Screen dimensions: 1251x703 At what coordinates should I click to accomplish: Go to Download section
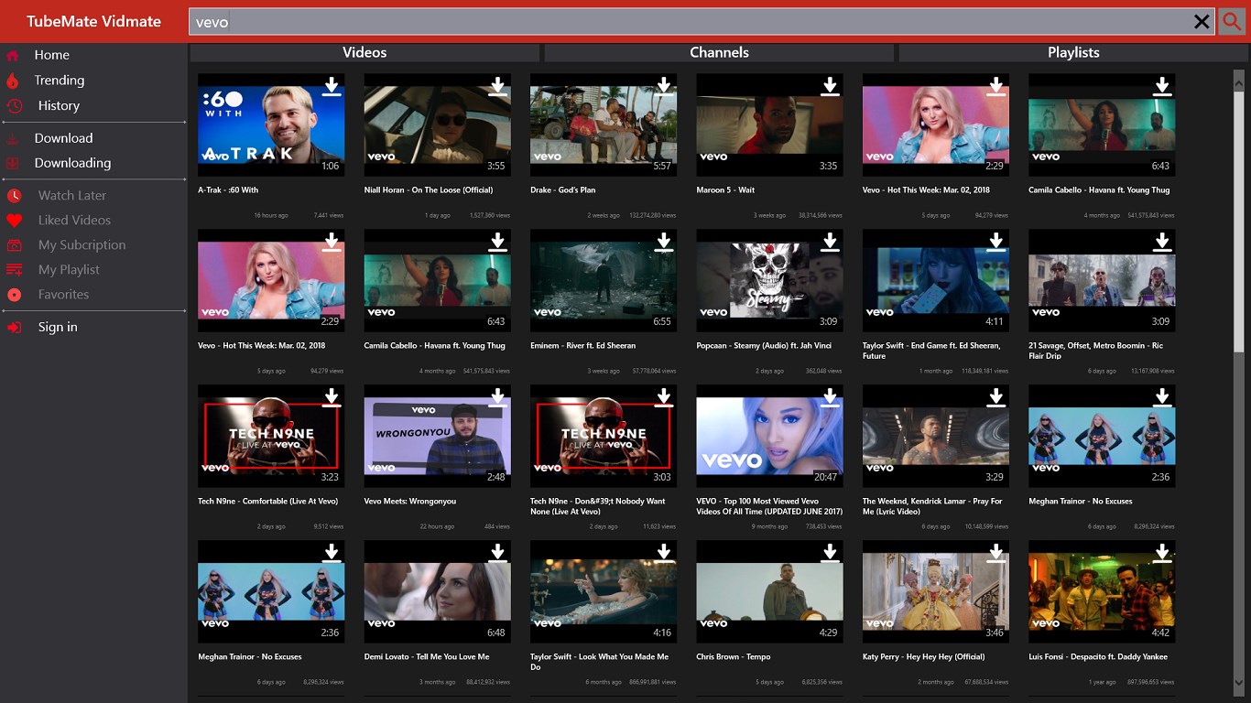[x=63, y=139]
